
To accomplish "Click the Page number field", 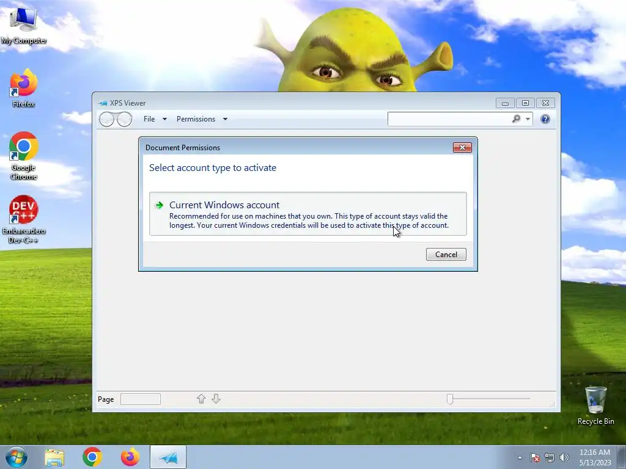I will 141,399.
